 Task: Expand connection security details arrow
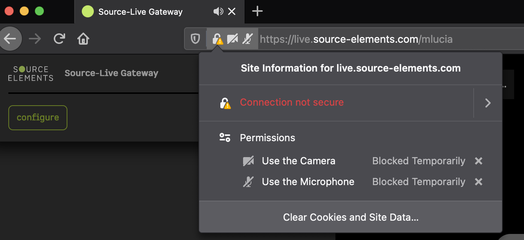pos(488,103)
